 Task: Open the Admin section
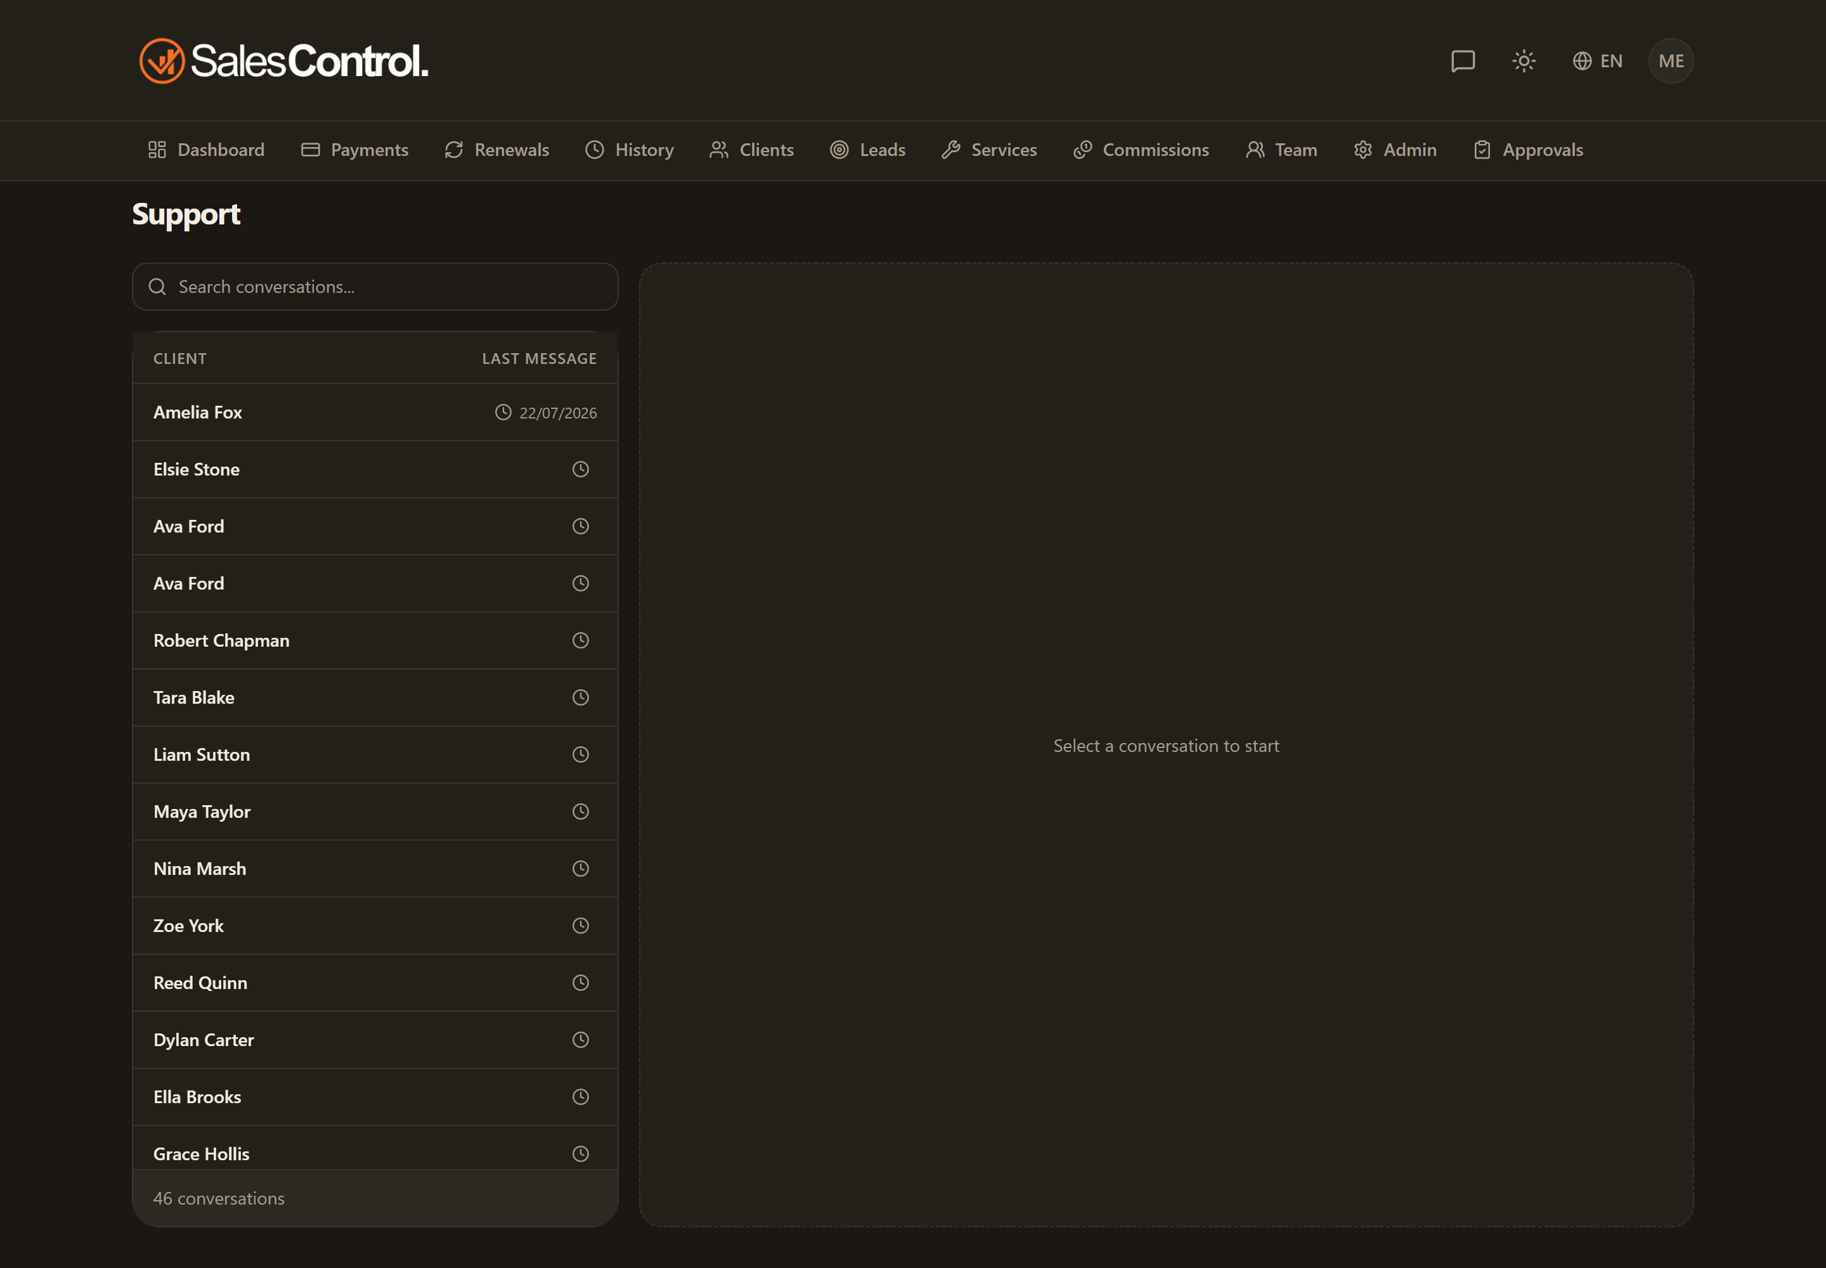pos(1395,150)
